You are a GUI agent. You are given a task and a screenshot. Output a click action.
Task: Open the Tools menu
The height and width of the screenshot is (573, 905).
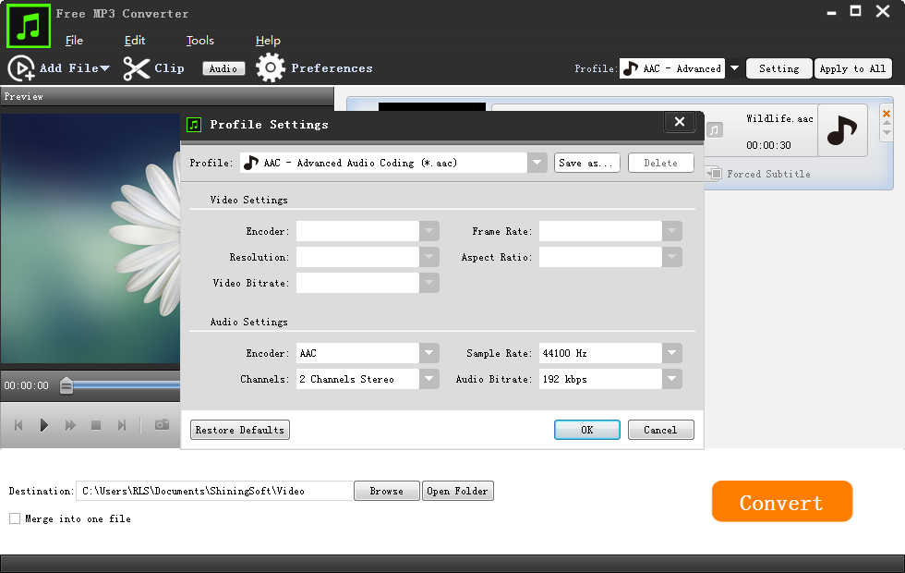199,41
